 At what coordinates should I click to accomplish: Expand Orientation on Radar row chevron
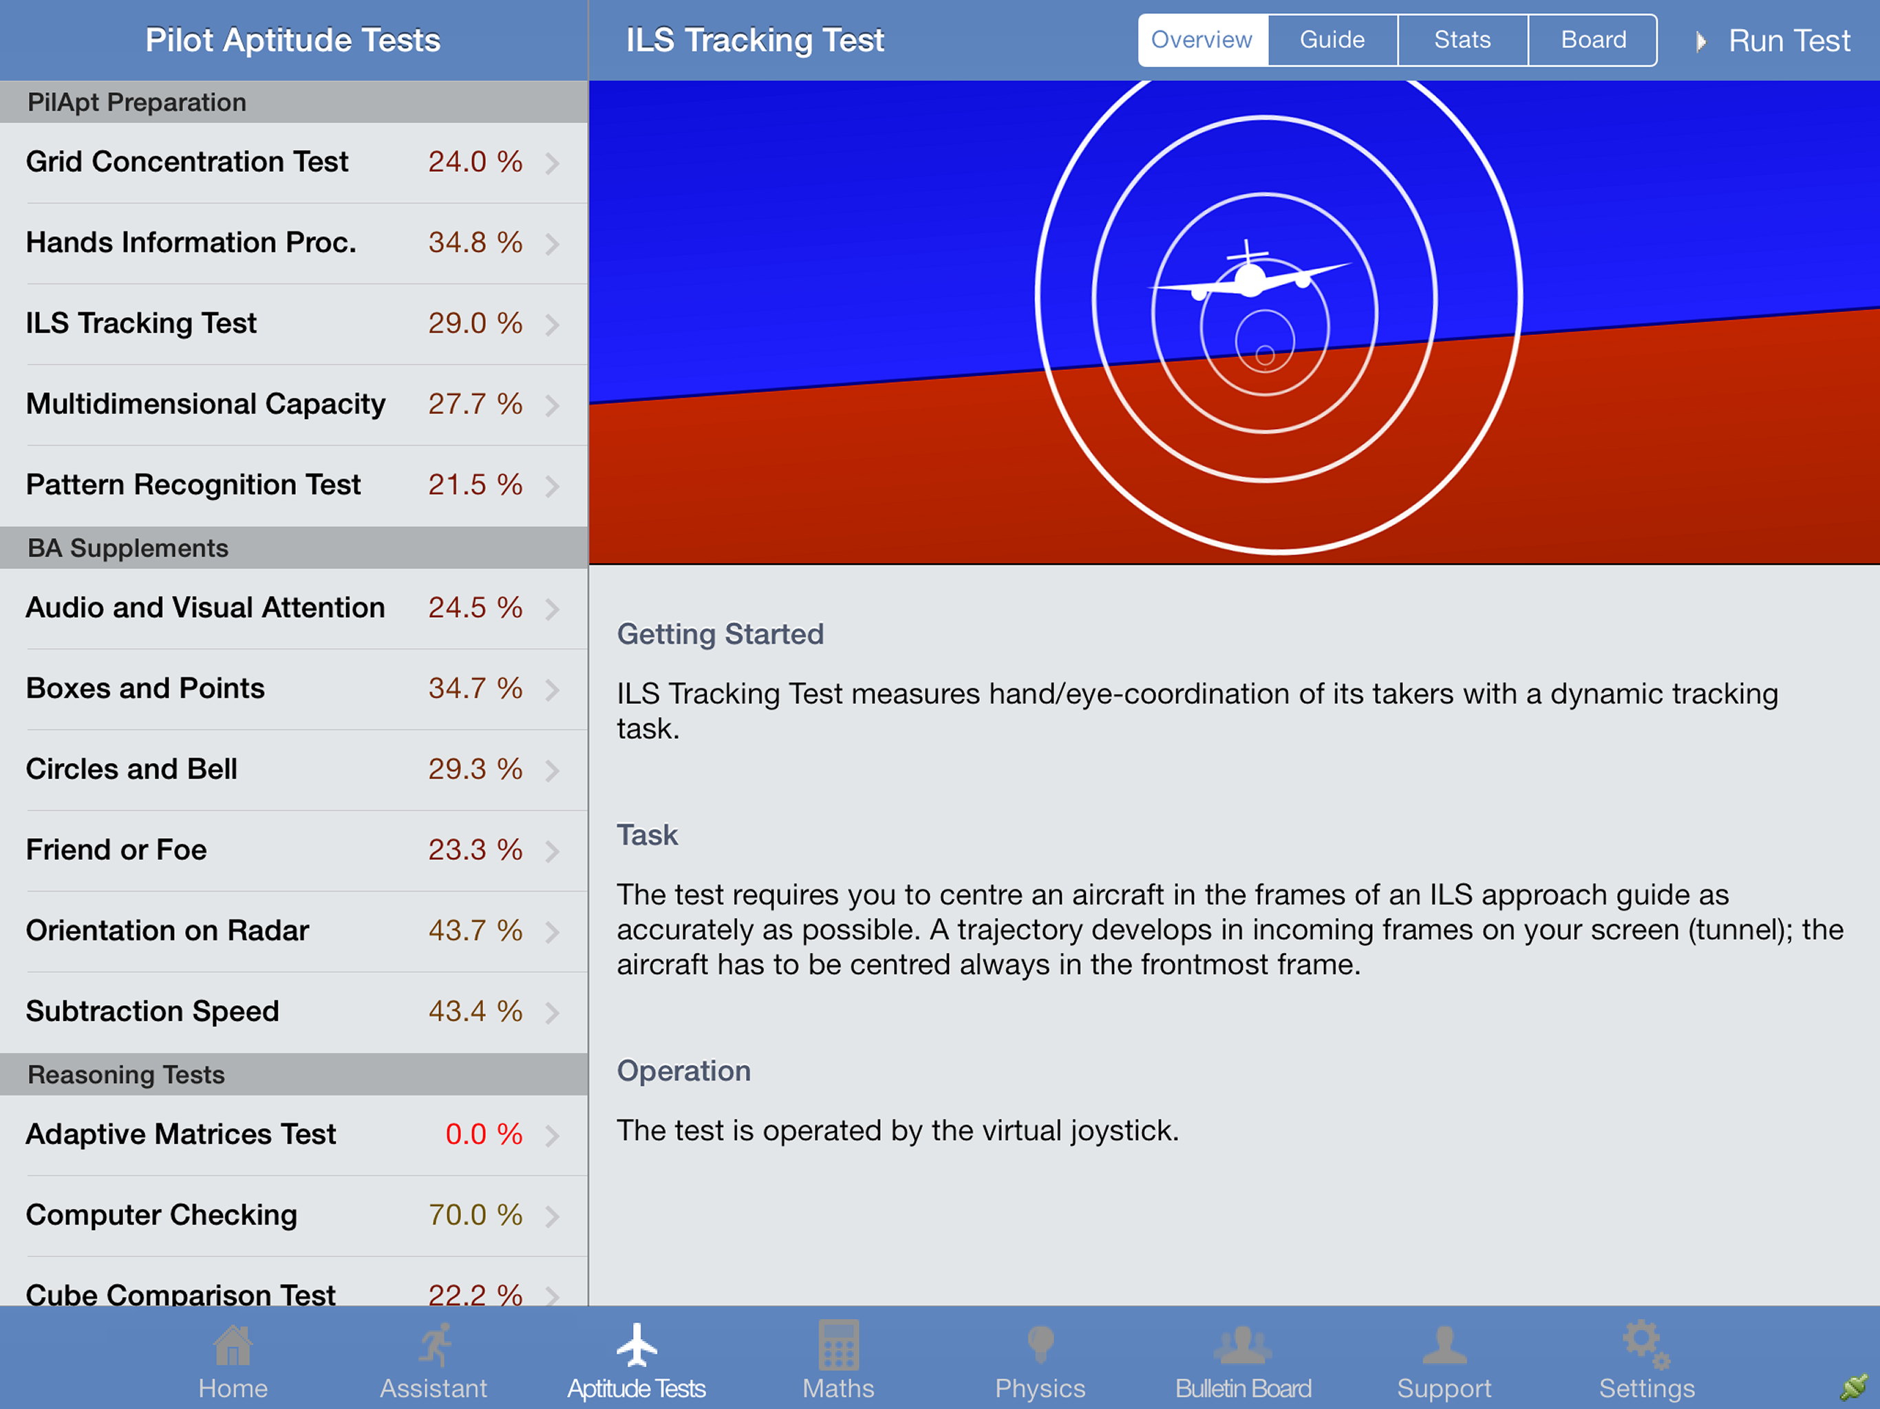tap(553, 932)
